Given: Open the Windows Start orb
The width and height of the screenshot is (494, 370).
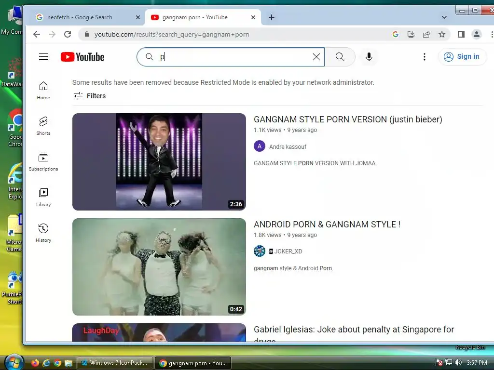Looking at the screenshot, I should tap(14, 362).
